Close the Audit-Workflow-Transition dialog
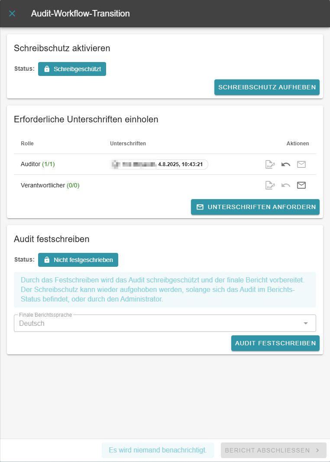Viewport: 330px width, 462px height. point(12,13)
